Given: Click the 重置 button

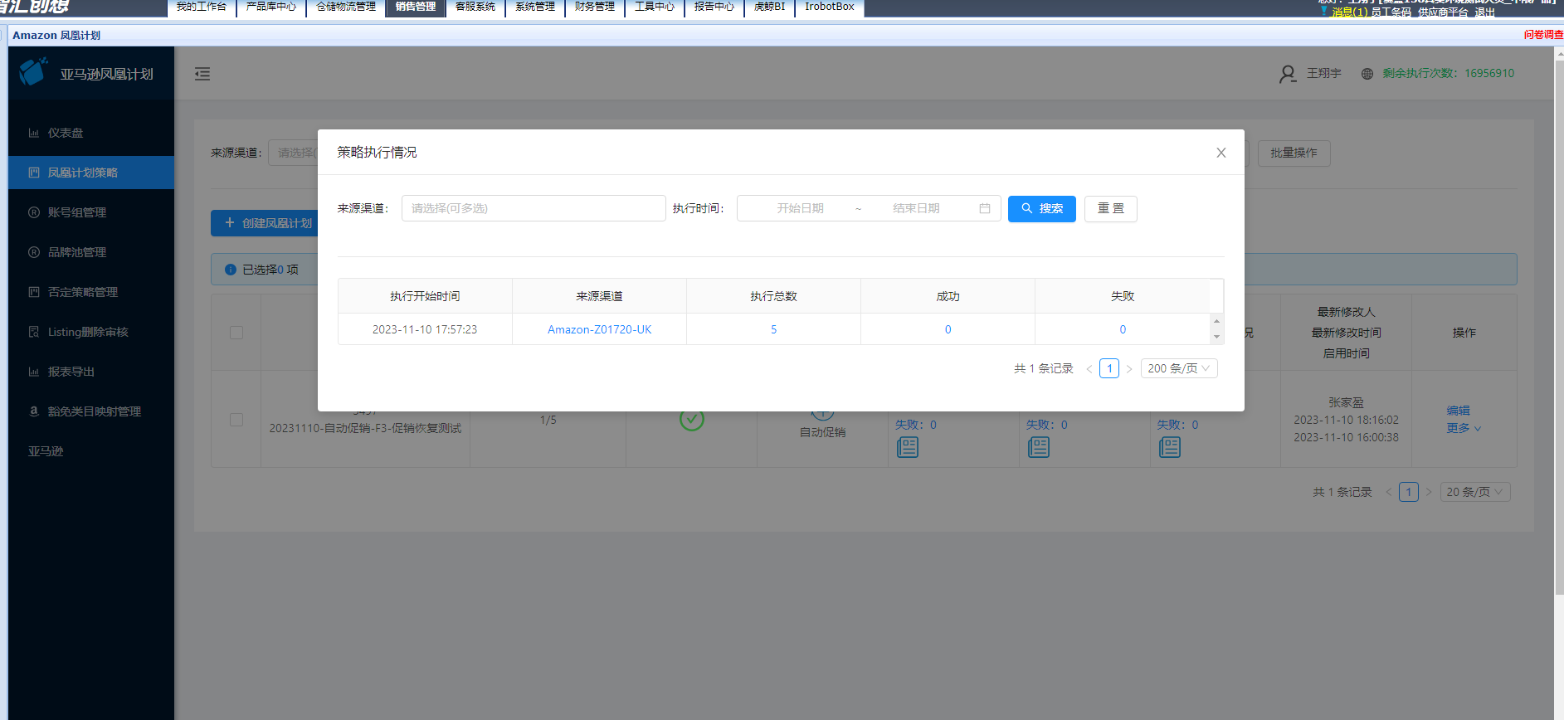Looking at the screenshot, I should pyautogui.click(x=1111, y=209).
